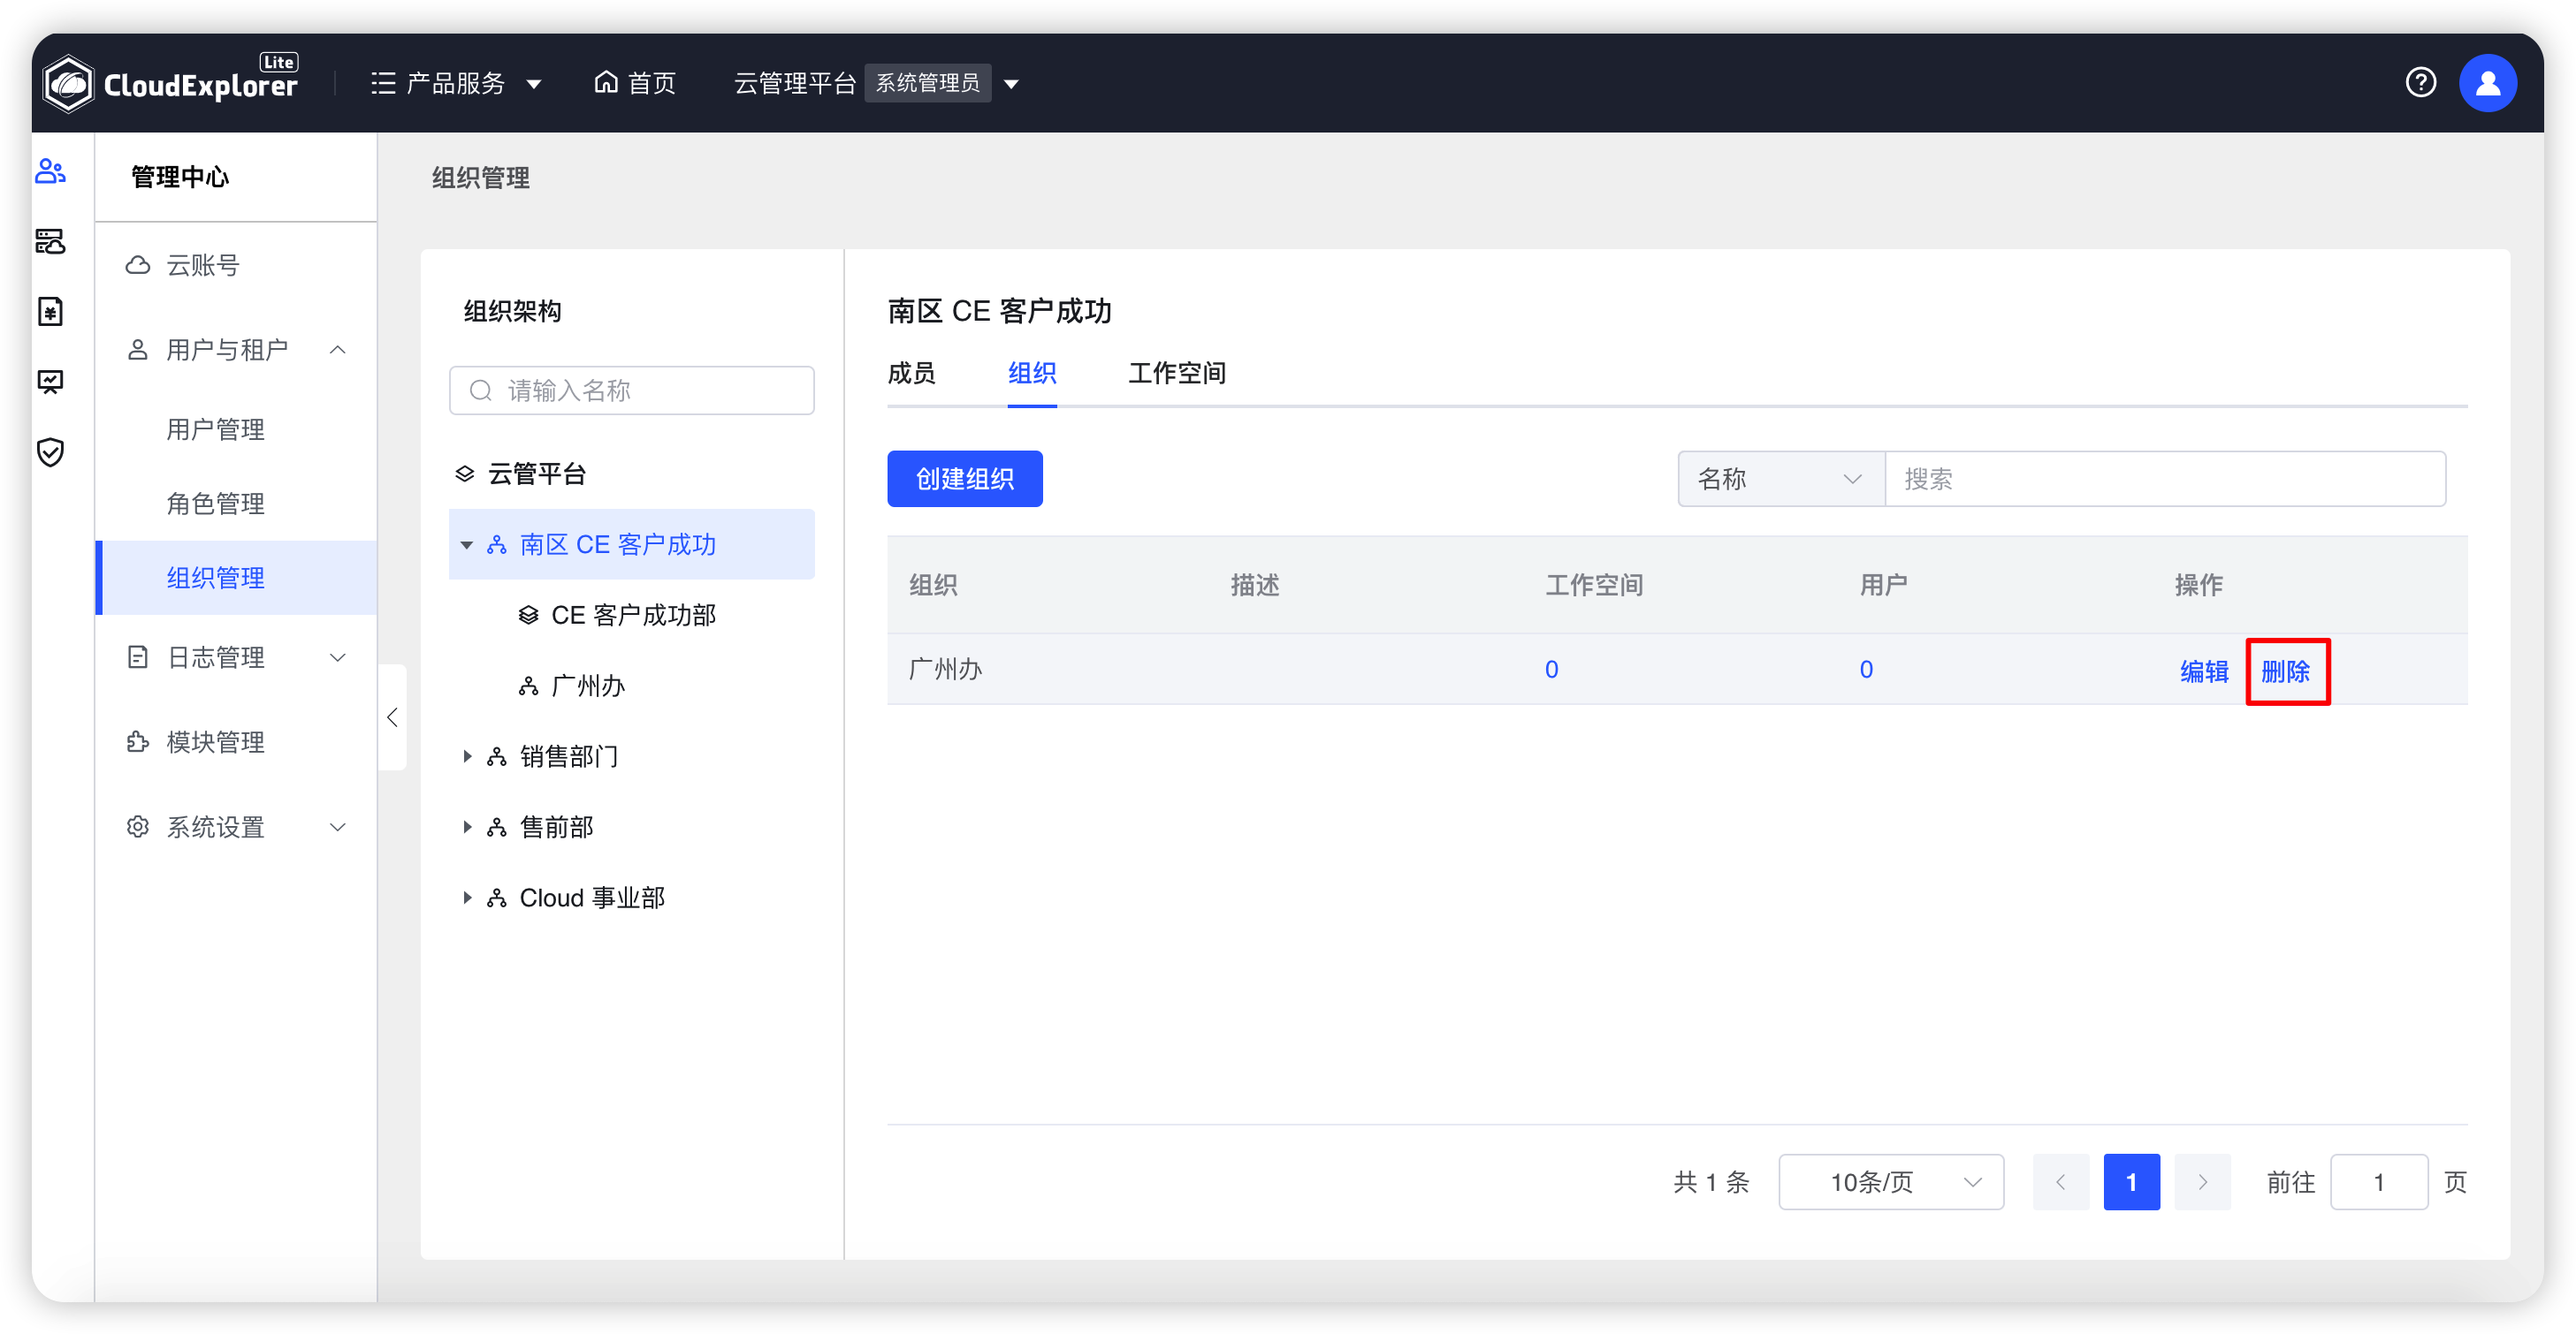2576x1334 pixels.
Task: Go to 首页 in the top bar
Action: (x=636, y=83)
